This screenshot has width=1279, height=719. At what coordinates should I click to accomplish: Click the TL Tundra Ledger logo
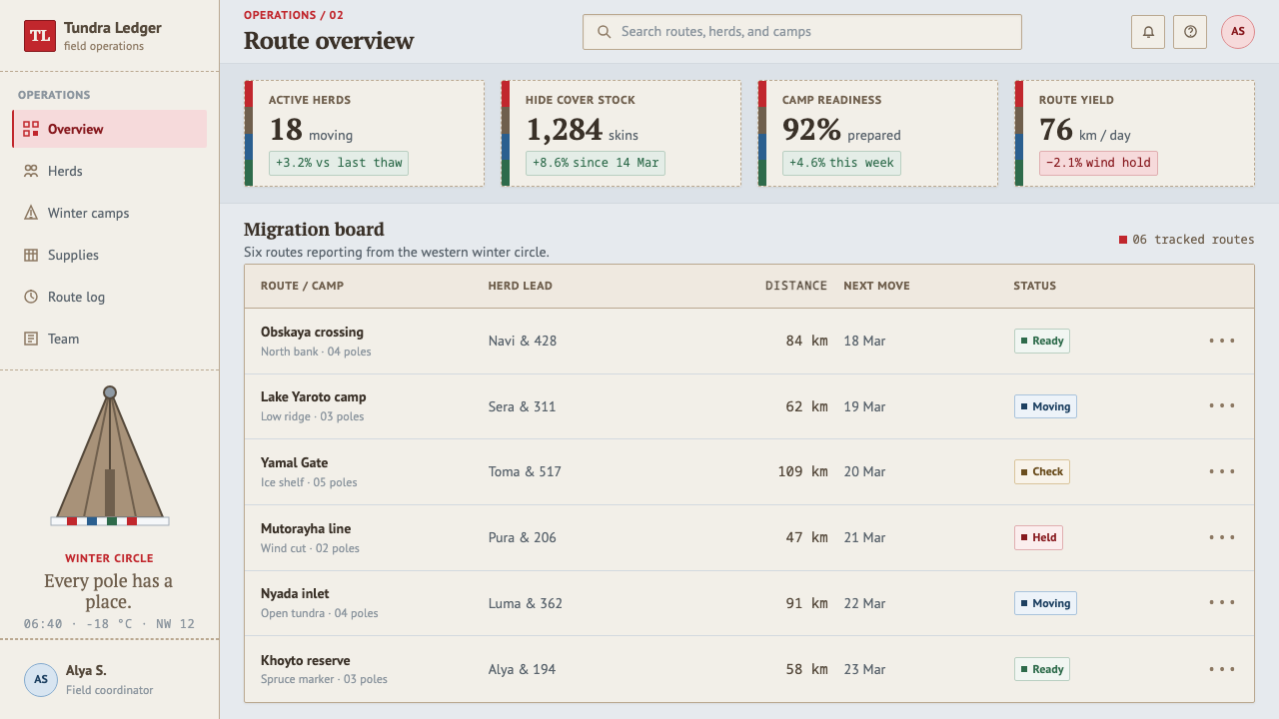[40, 36]
